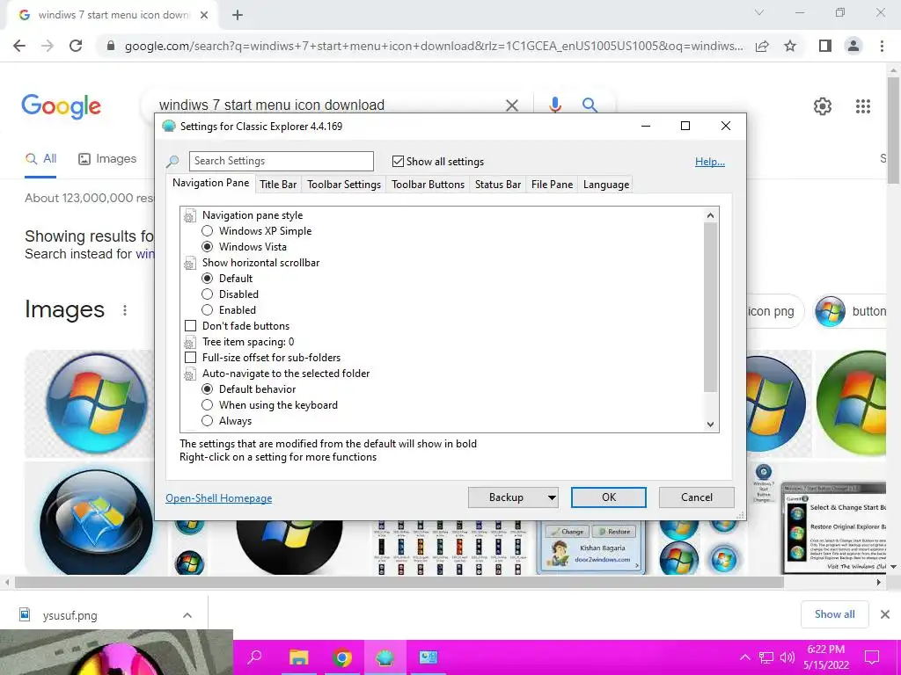Image resolution: width=901 pixels, height=675 pixels.
Task: Switch to the Status Bar tab
Action: 498,185
